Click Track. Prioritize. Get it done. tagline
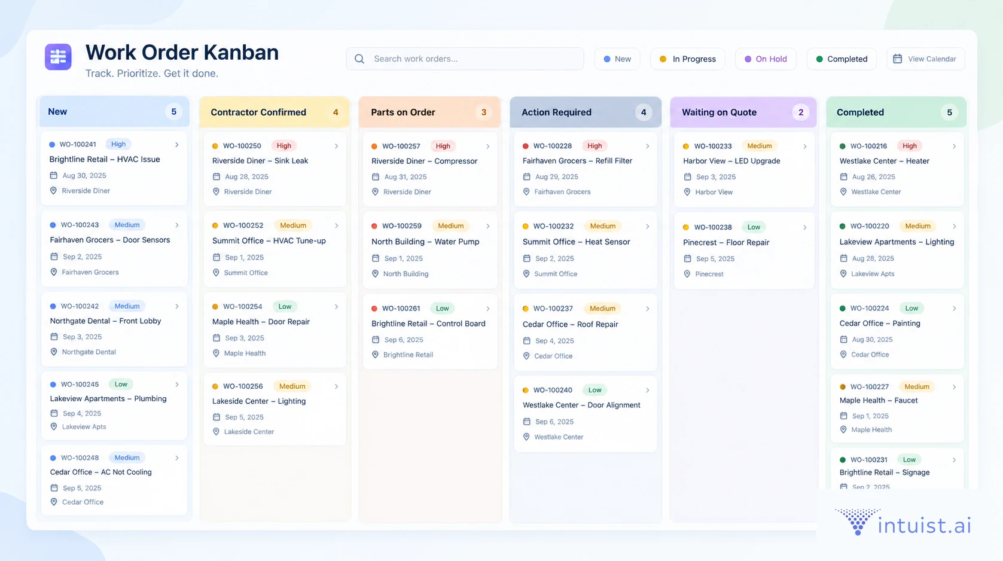 pos(152,74)
